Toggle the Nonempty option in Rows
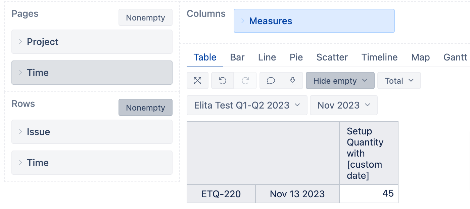 (x=145, y=108)
